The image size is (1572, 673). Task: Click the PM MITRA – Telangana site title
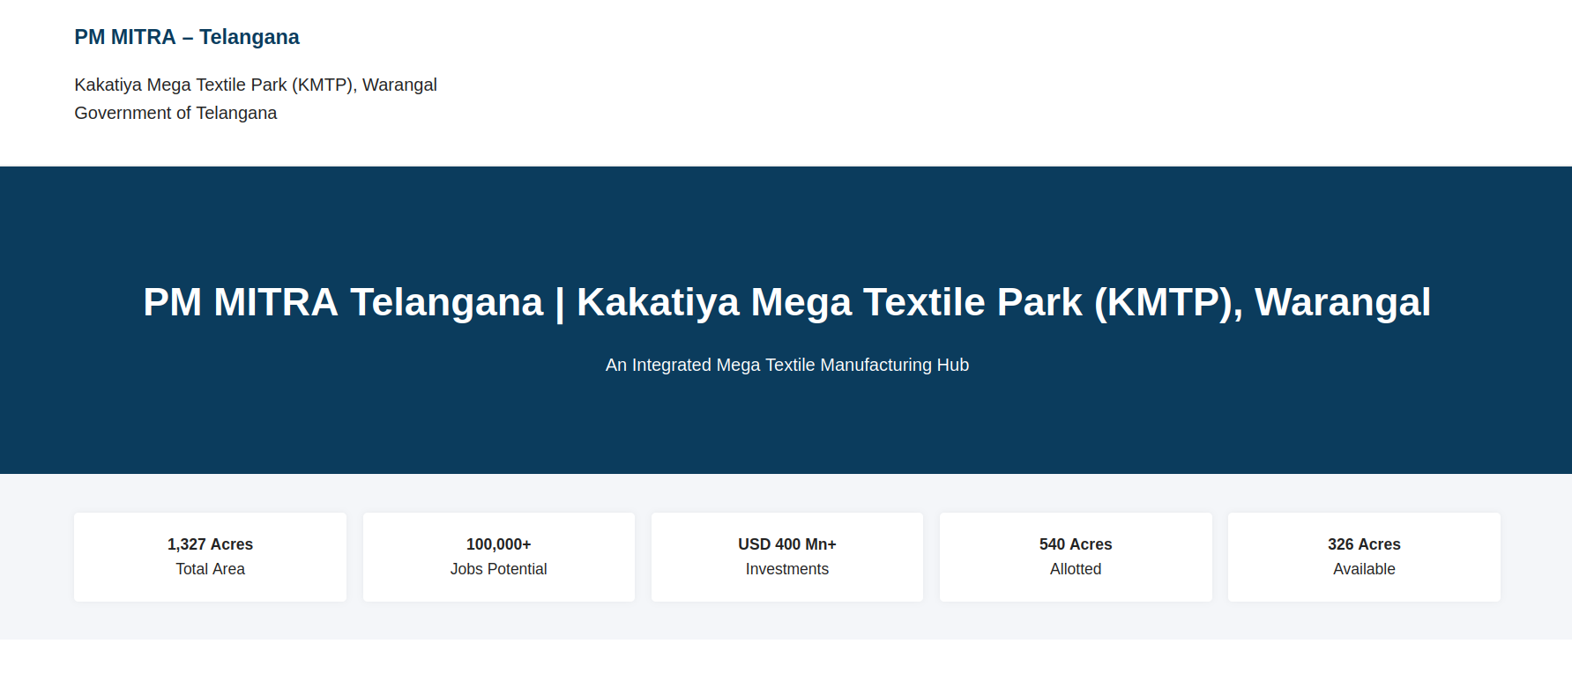(x=187, y=37)
